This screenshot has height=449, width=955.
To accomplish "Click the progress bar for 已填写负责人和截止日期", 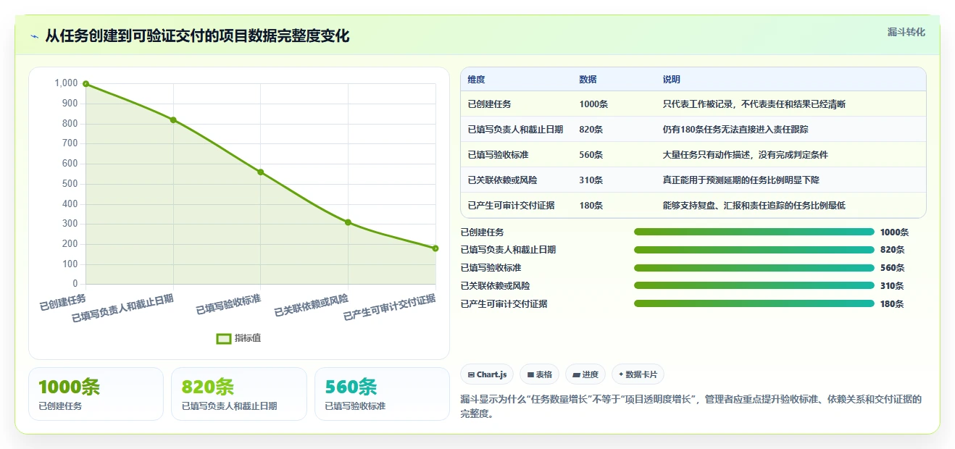I will (754, 250).
